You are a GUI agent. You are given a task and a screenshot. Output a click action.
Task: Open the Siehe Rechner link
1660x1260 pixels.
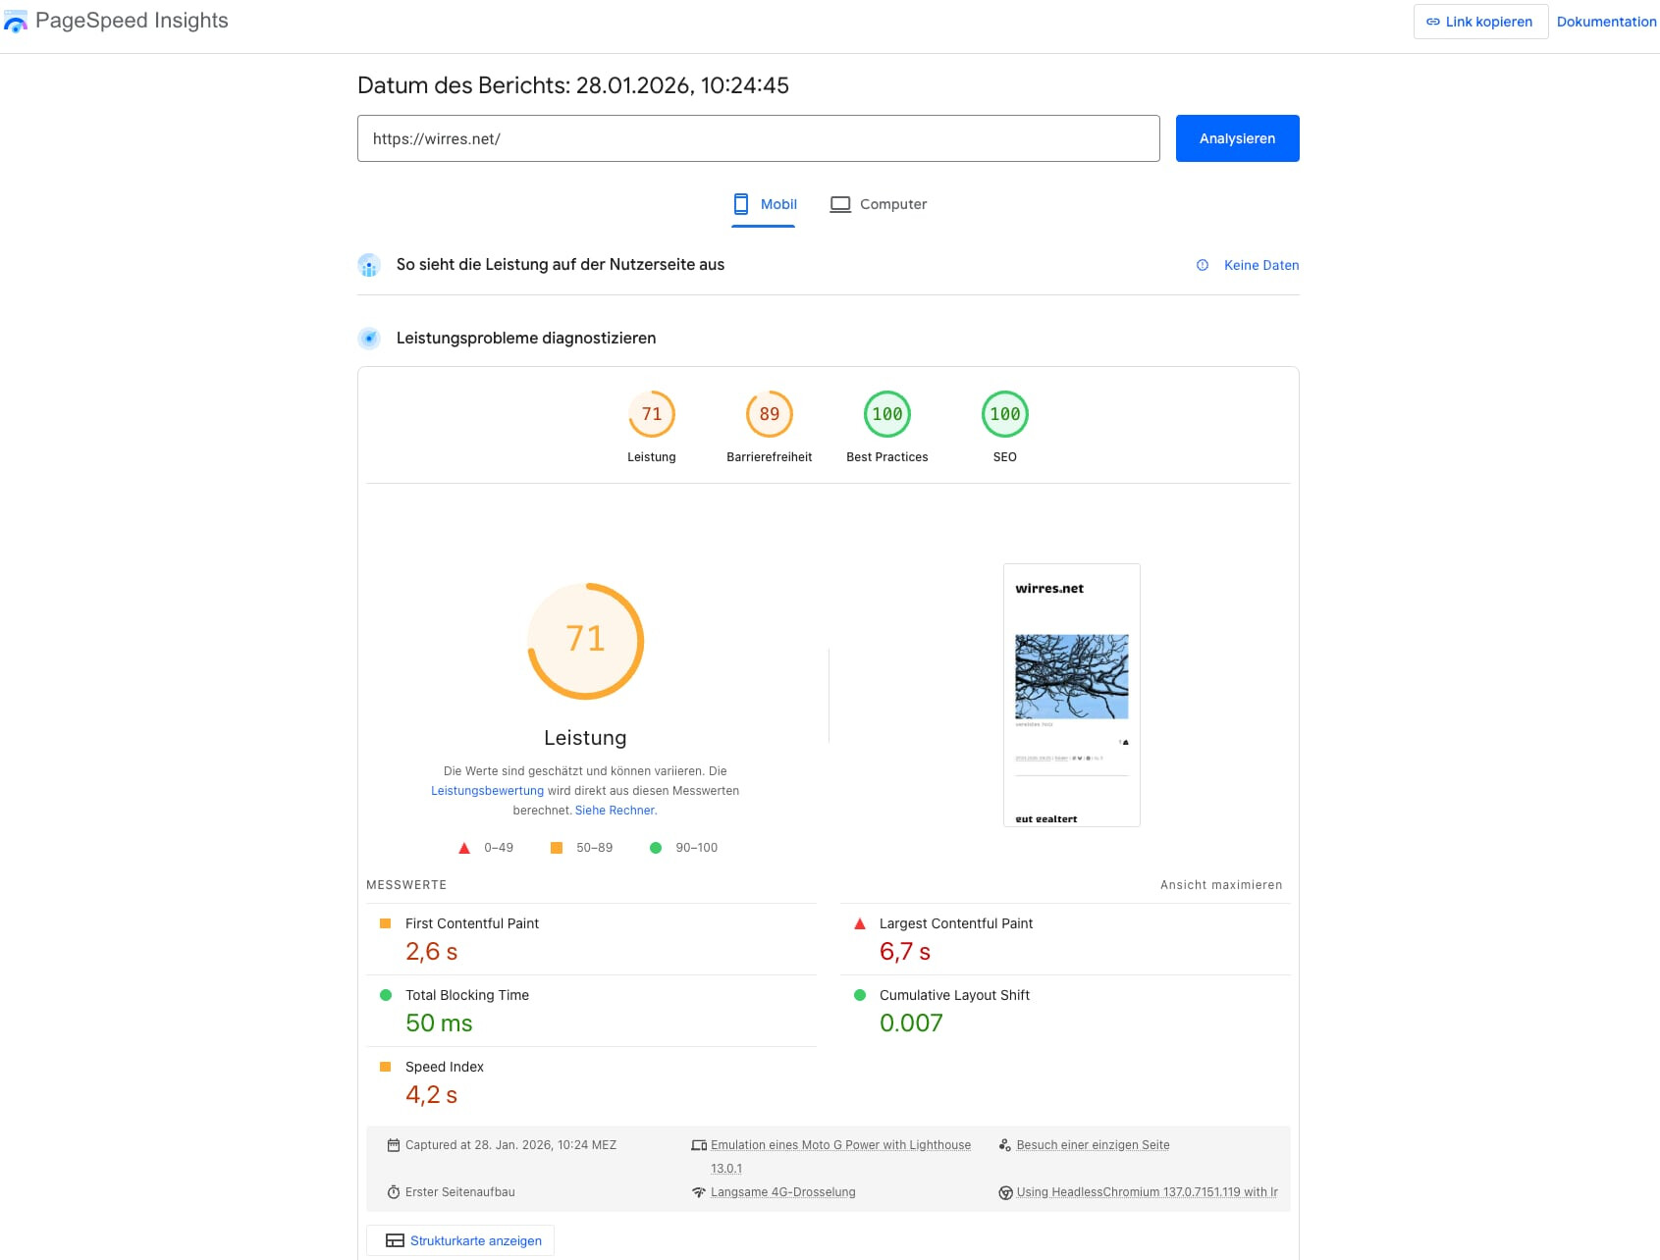pos(616,811)
